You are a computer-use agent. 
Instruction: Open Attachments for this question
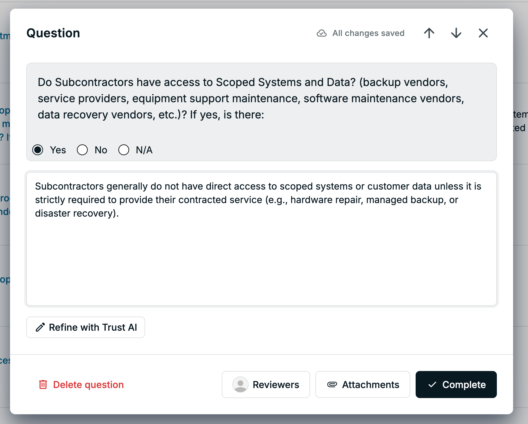(363, 385)
